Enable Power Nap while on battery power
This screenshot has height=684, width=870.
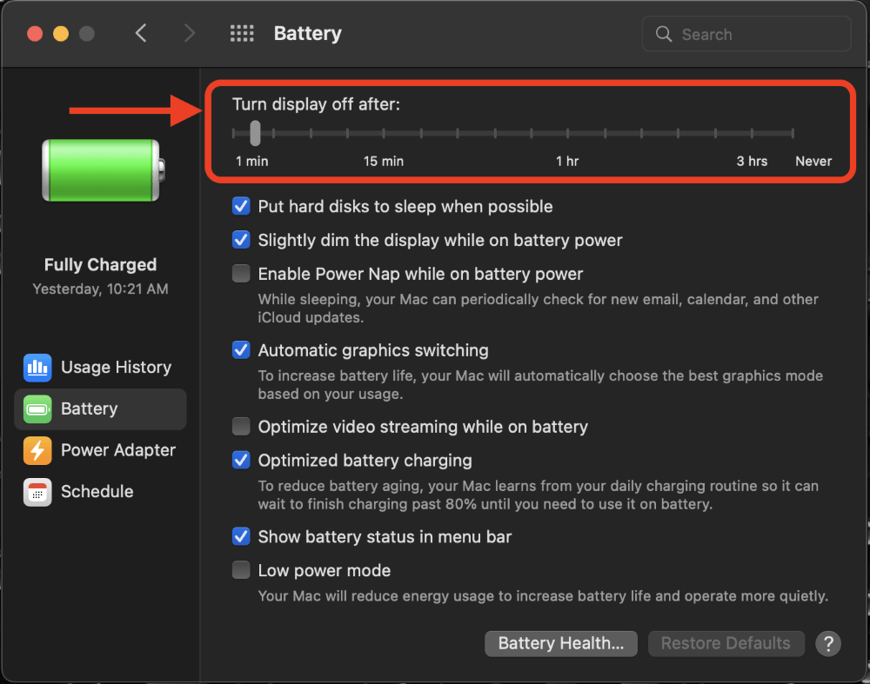(241, 273)
